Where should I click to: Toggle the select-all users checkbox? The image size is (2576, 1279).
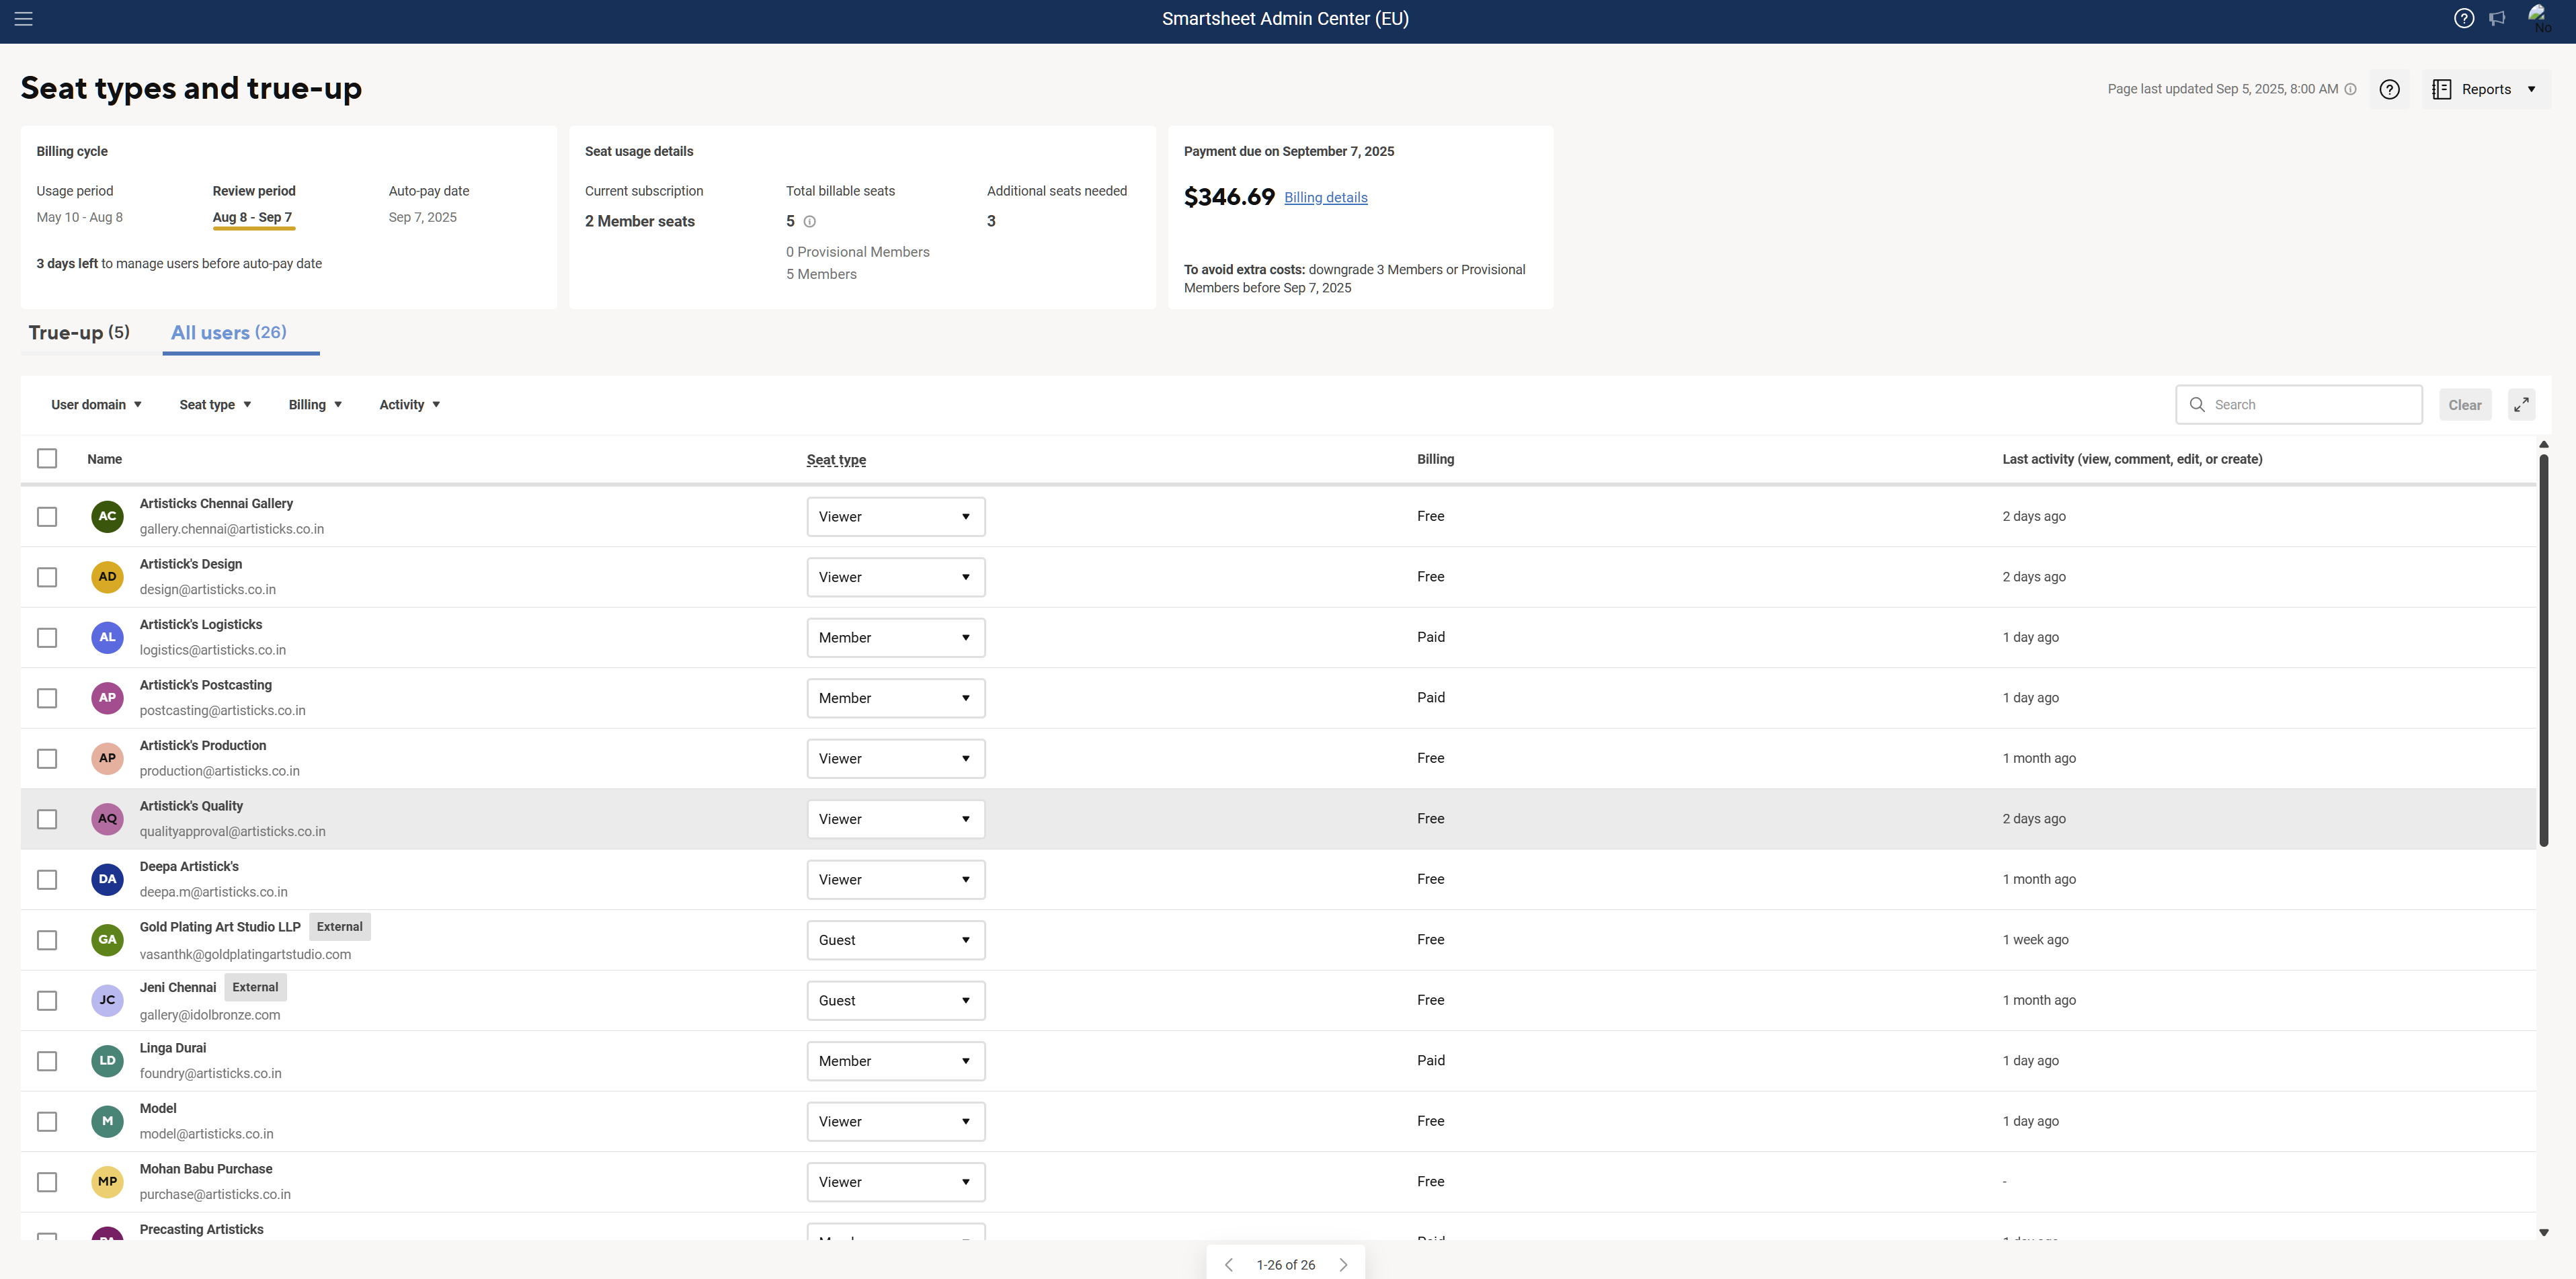tap(47, 458)
